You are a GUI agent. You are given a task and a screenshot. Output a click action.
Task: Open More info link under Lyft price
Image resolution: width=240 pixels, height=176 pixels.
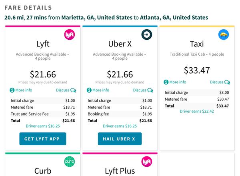click(23, 90)
